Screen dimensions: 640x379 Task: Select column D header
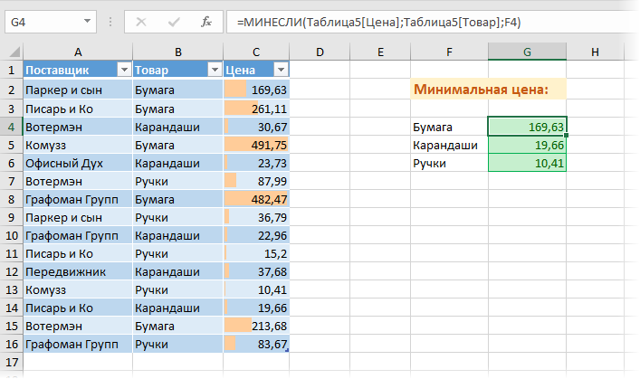[x=320, y=52]
